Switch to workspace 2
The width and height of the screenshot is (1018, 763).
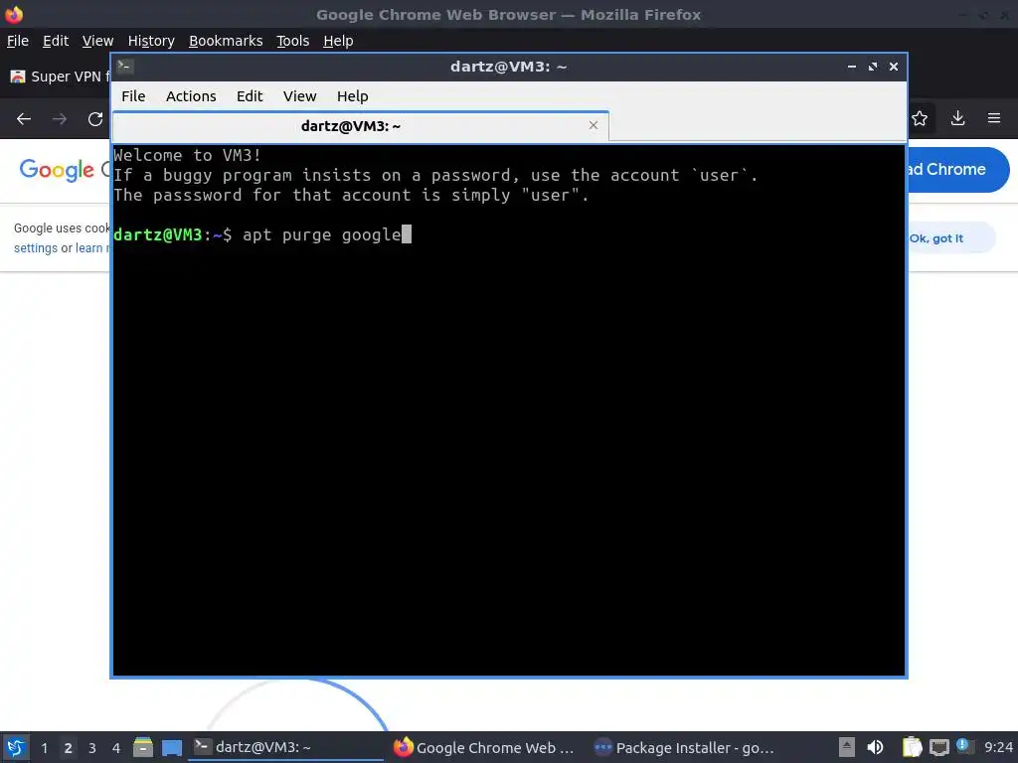click(x=69, y=748)
